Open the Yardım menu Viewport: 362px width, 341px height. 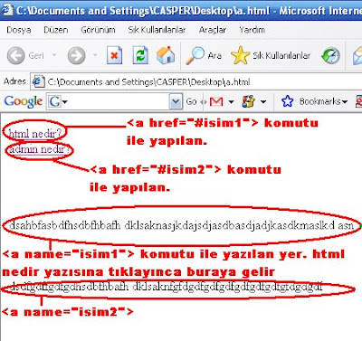(252, 30)
